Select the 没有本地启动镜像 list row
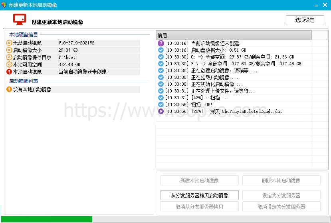Image resolution: width=331 pixels, height=223 pixels. [73, 89]
